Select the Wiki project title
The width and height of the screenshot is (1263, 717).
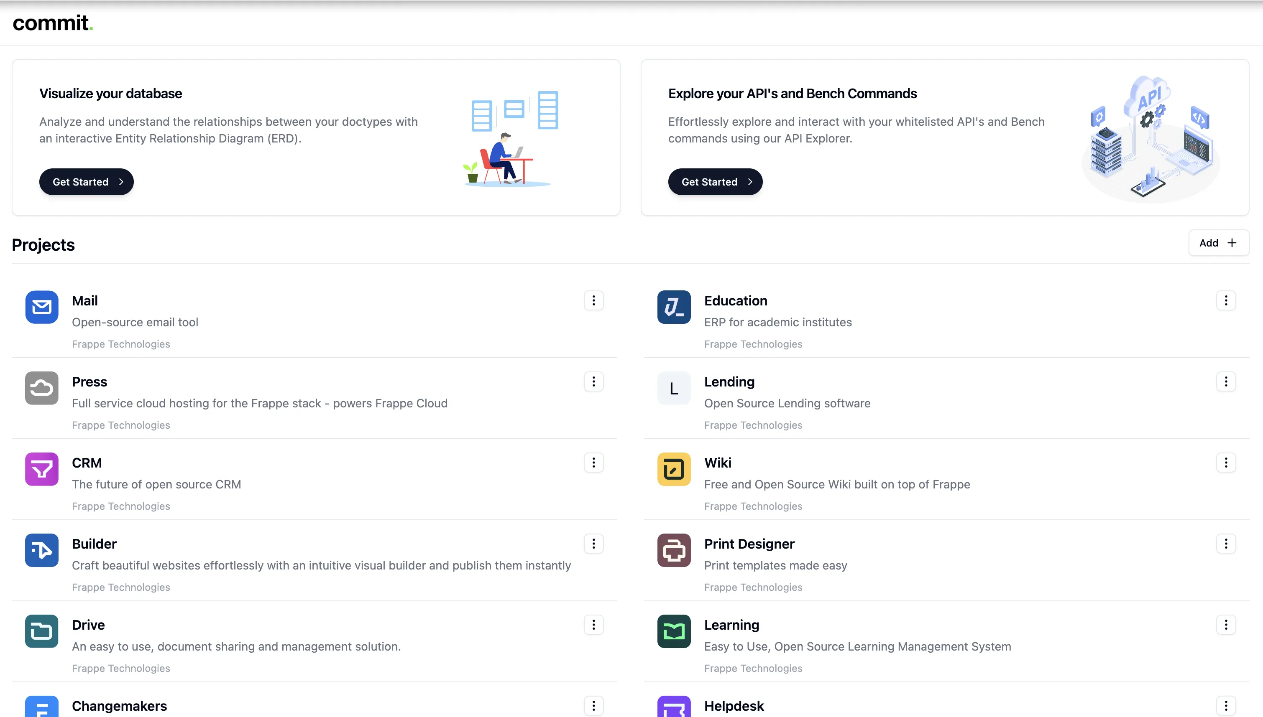tap(718, 463)
